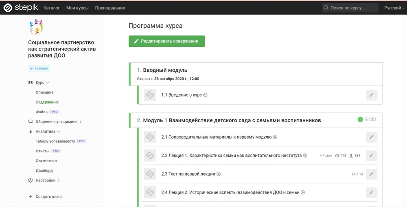407x207 pixels.
Task: Edit lesson 1.1 Введение в курс pencil icon
Action: [371, 95]
